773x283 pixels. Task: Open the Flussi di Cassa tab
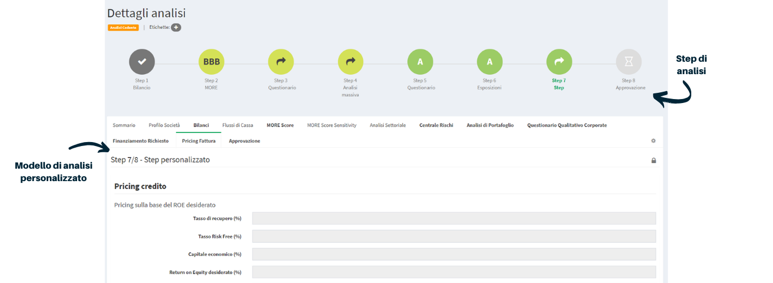[x=238, y=125]
